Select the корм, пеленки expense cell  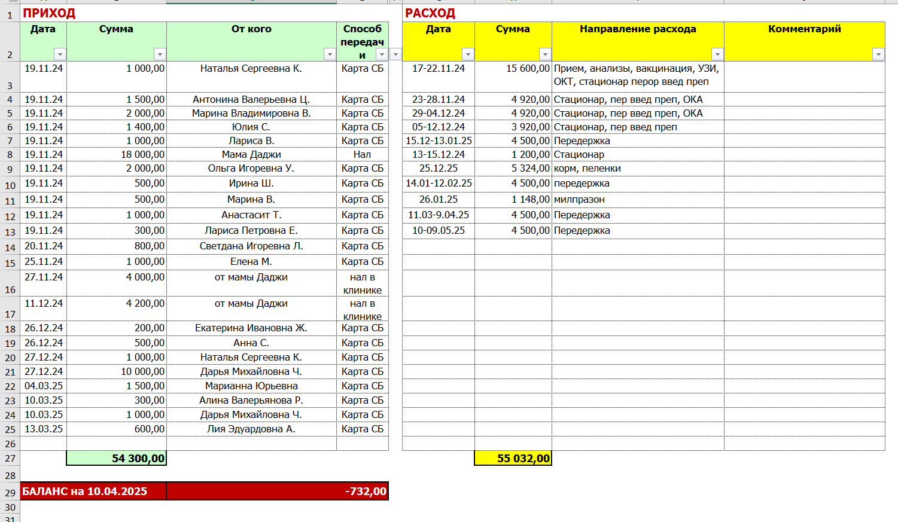point(638,168)
